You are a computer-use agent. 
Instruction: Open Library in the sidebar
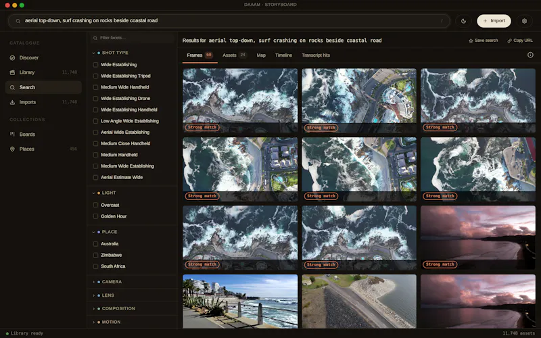[x=43, y=72]
